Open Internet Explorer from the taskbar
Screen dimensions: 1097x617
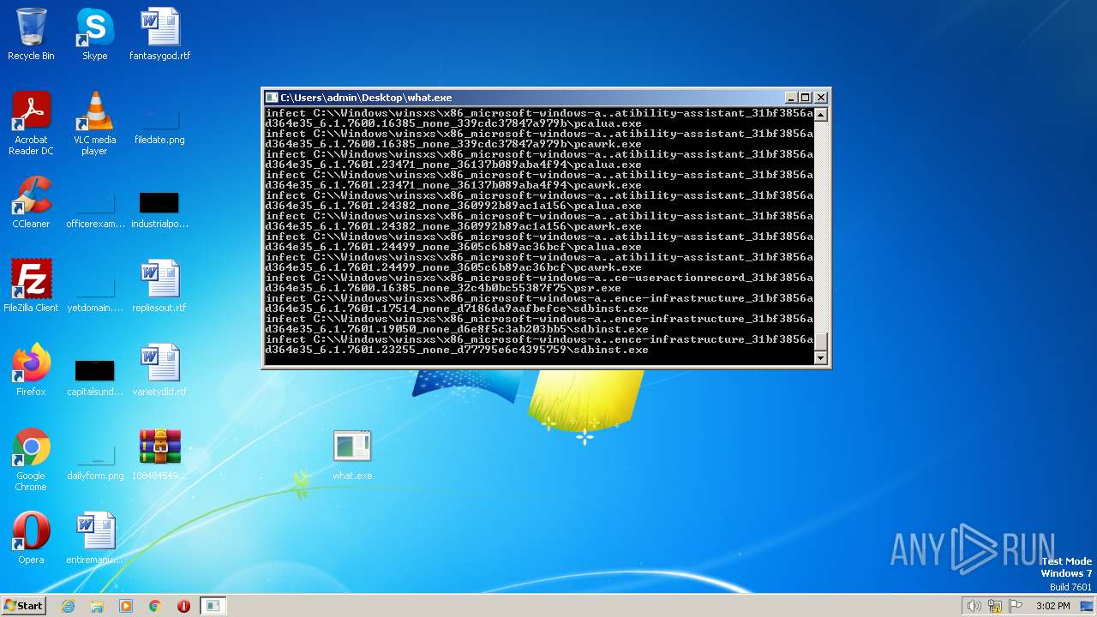pos(68,606)
